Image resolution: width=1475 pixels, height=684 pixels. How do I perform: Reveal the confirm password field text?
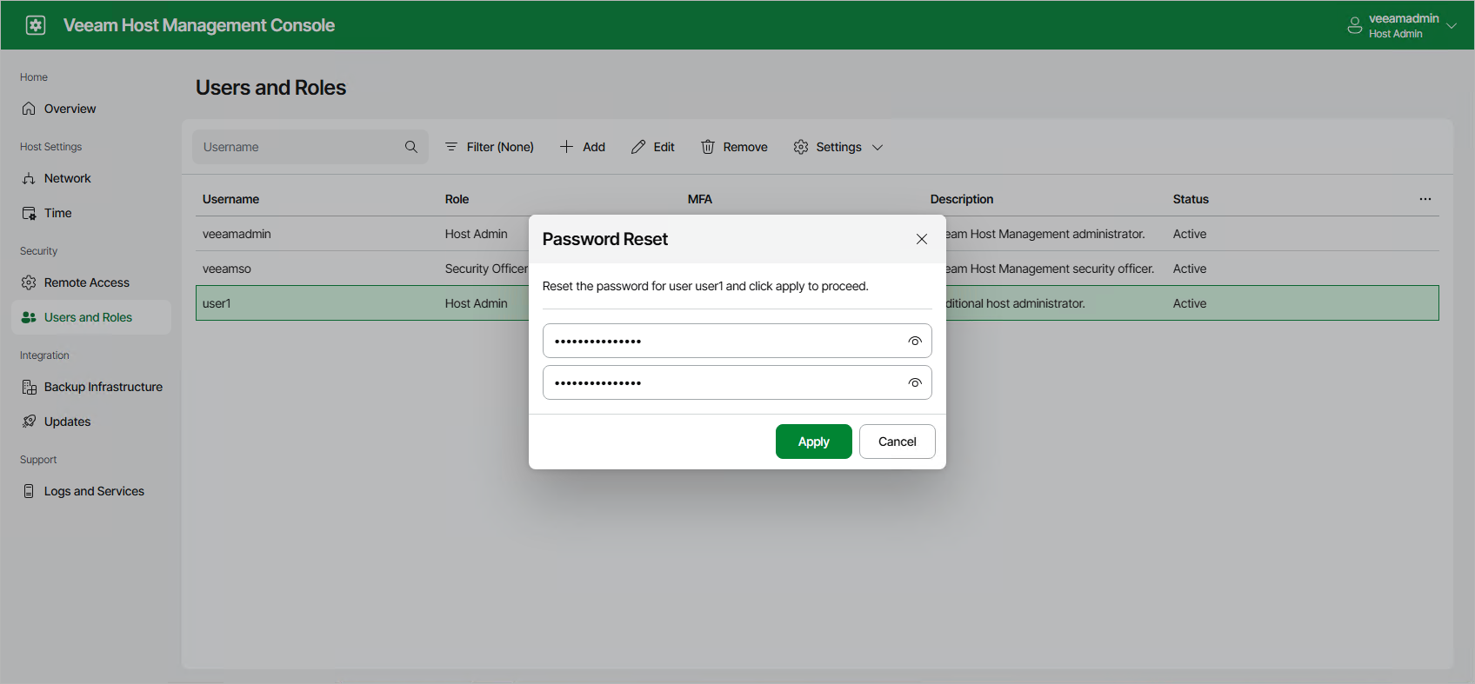coord(915,382)
